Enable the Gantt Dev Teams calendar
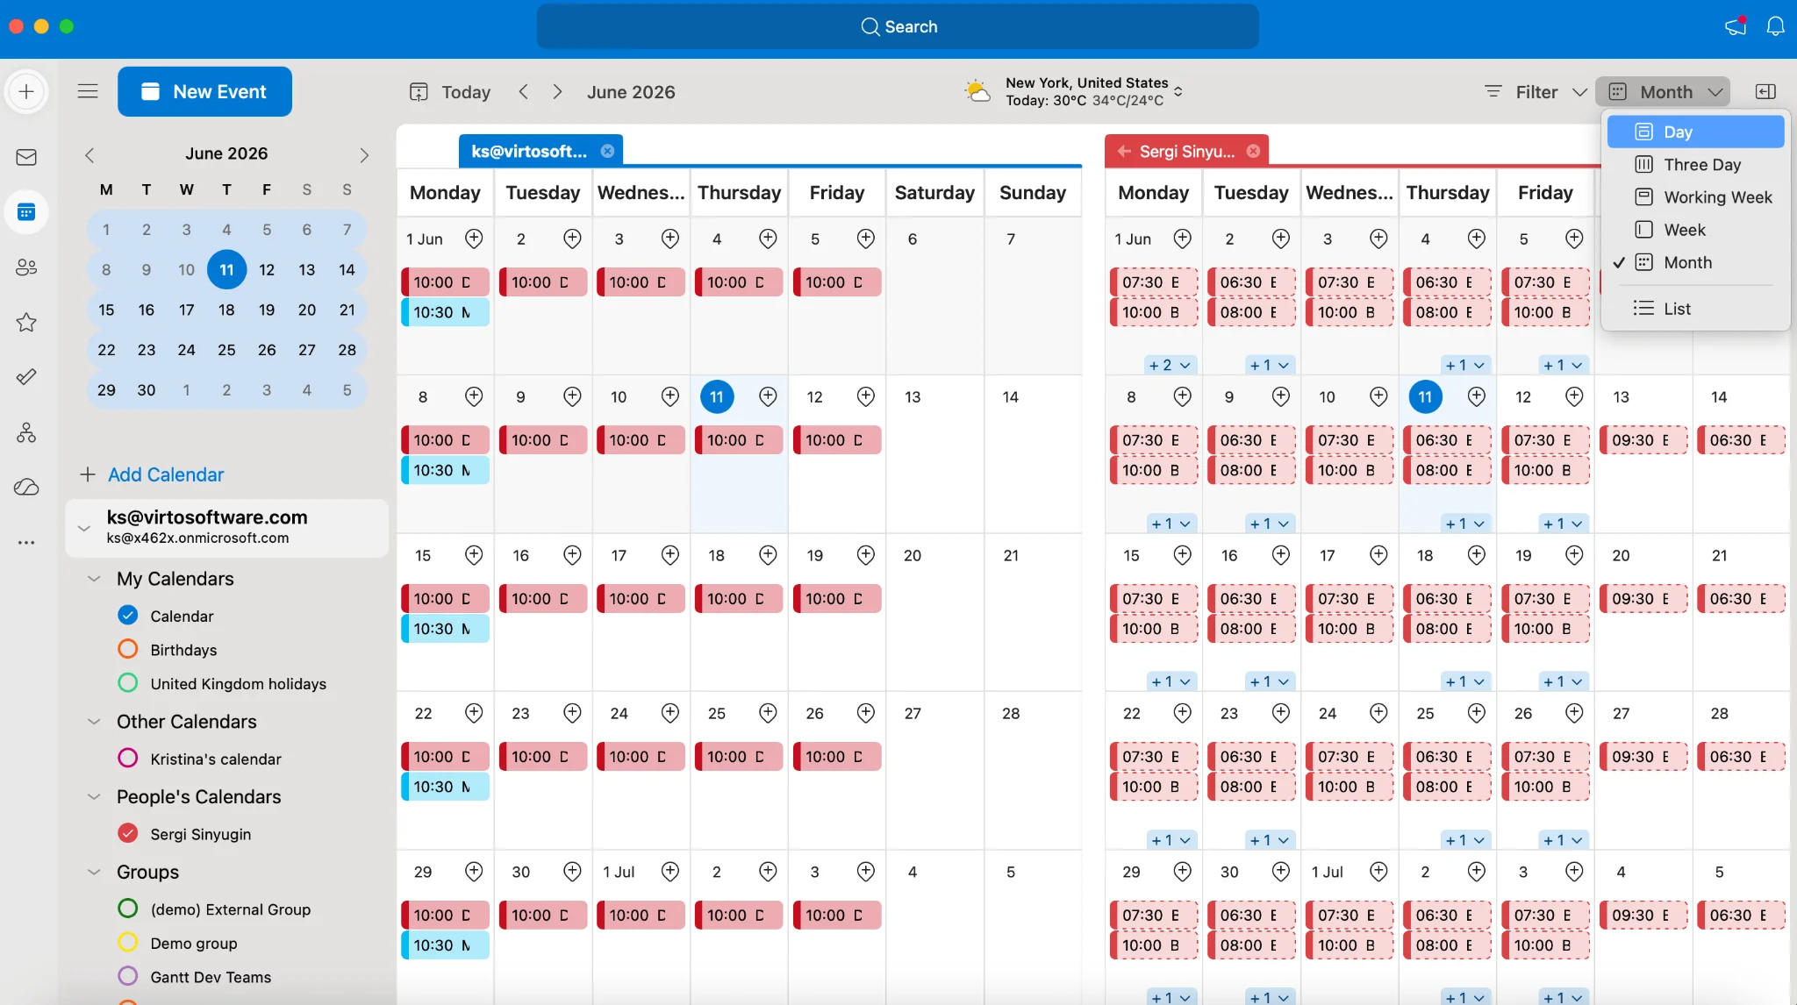1797x1005 pixels. coord(128,976)
